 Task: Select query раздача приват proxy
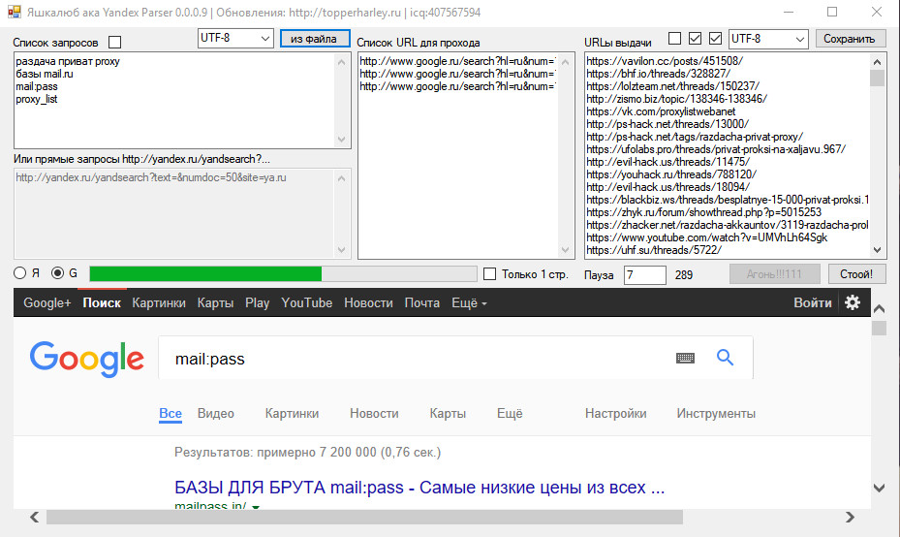(x=68, y=61)
